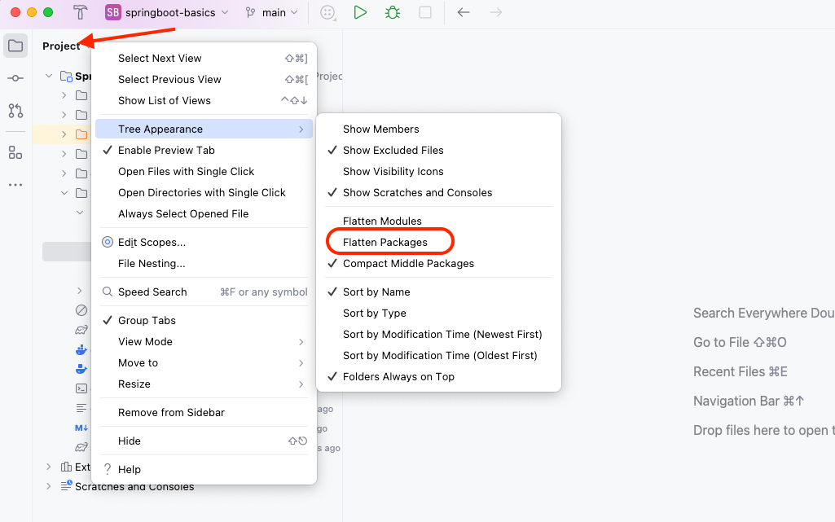Disable Folders Always on Top
This screenshot has width=835, height=522.
pyautogui.click(x=398, y=376)
